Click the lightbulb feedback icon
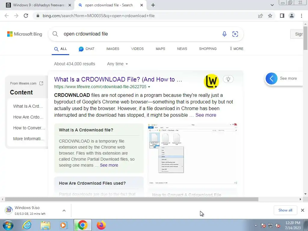This screenshot has height=231, width=308. click(x=228, y=79)
